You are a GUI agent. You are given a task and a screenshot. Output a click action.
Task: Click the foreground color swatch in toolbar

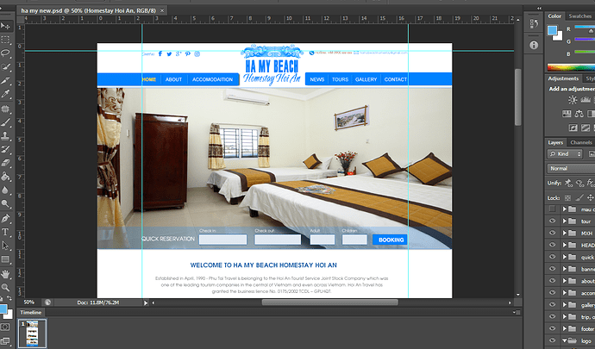coord(4,307)
